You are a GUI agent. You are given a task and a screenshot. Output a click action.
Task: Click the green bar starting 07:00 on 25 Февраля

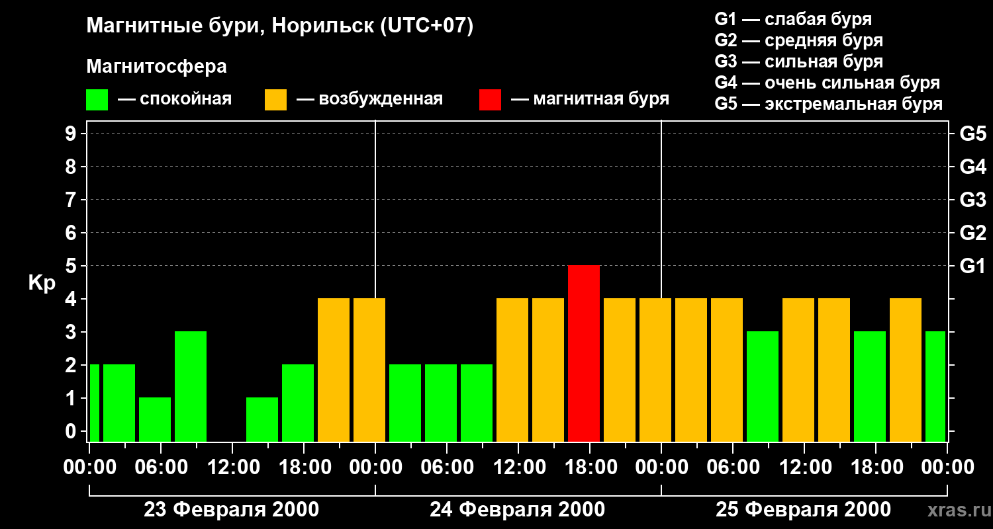[x=763, y=386]
